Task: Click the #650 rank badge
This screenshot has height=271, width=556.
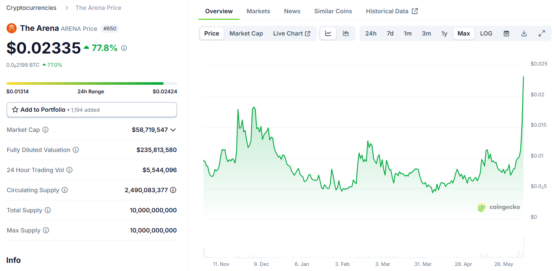Action: pos(110,29)
